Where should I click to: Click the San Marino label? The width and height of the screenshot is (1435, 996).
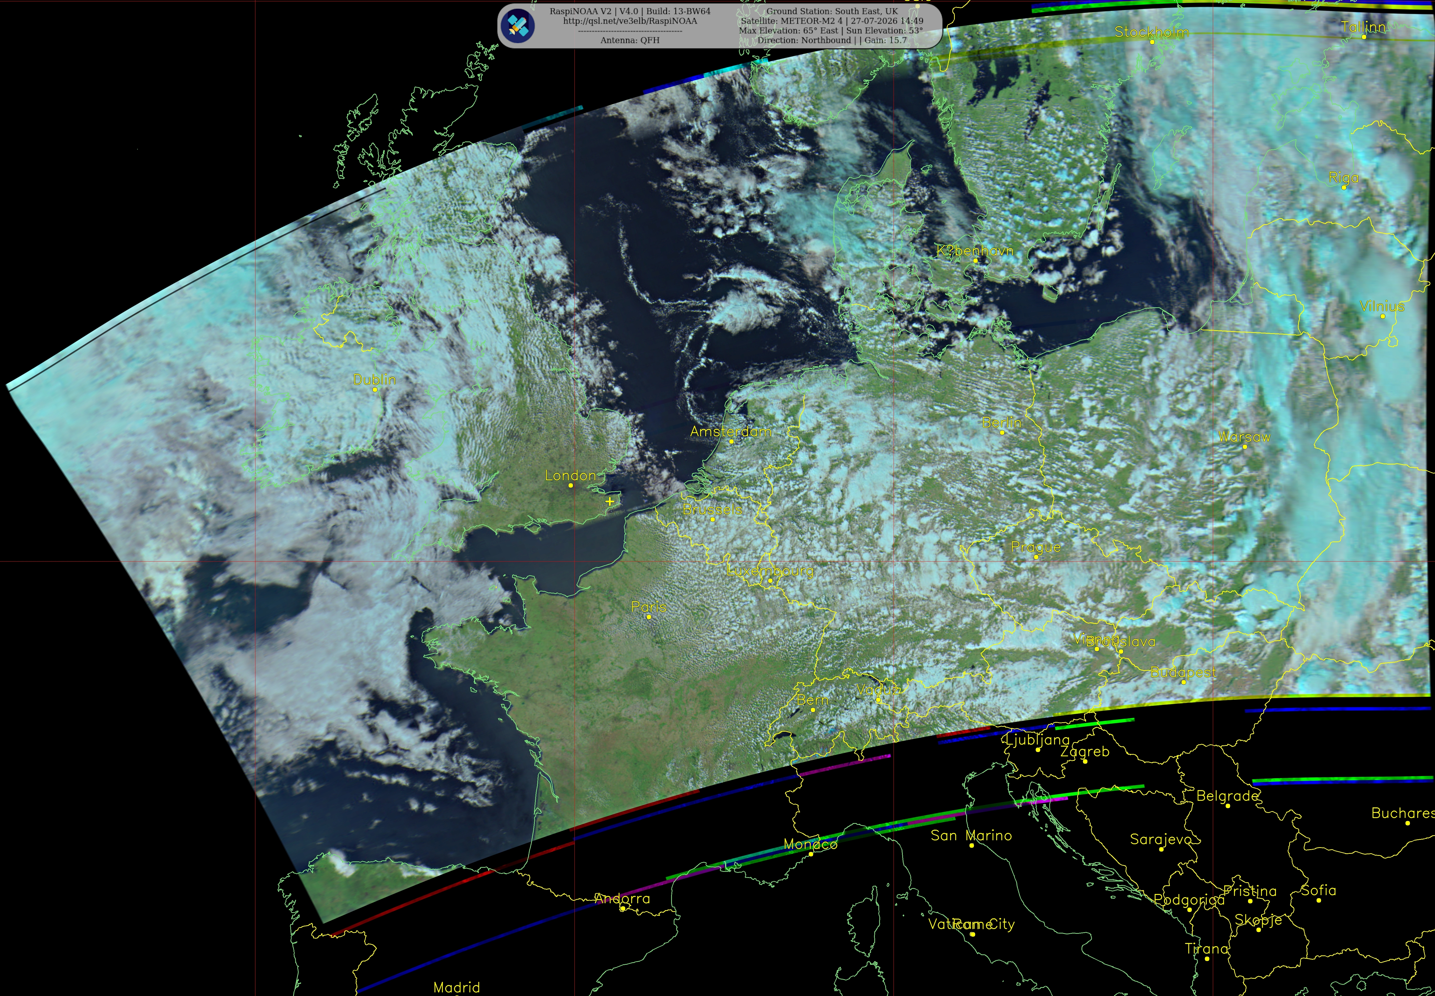coord(971,836)
